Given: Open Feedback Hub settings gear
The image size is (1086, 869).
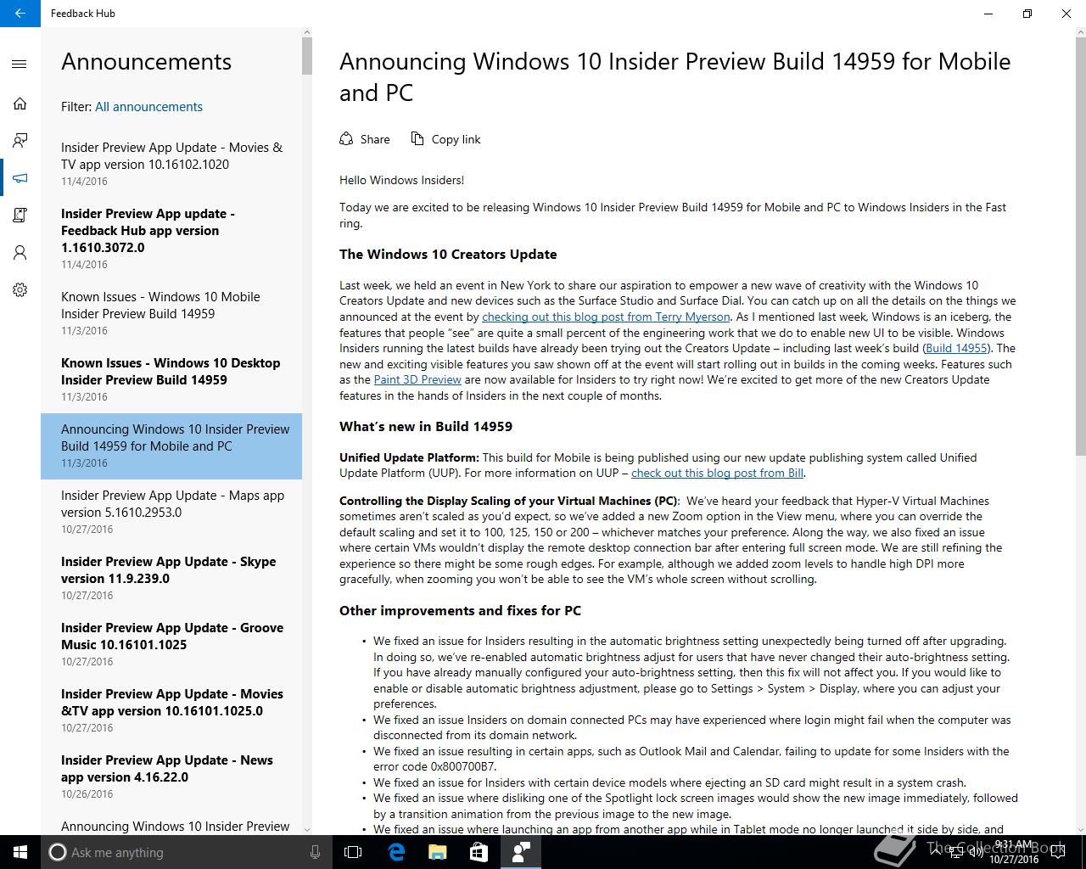Looking at the screenshot, I should point(20,290).
